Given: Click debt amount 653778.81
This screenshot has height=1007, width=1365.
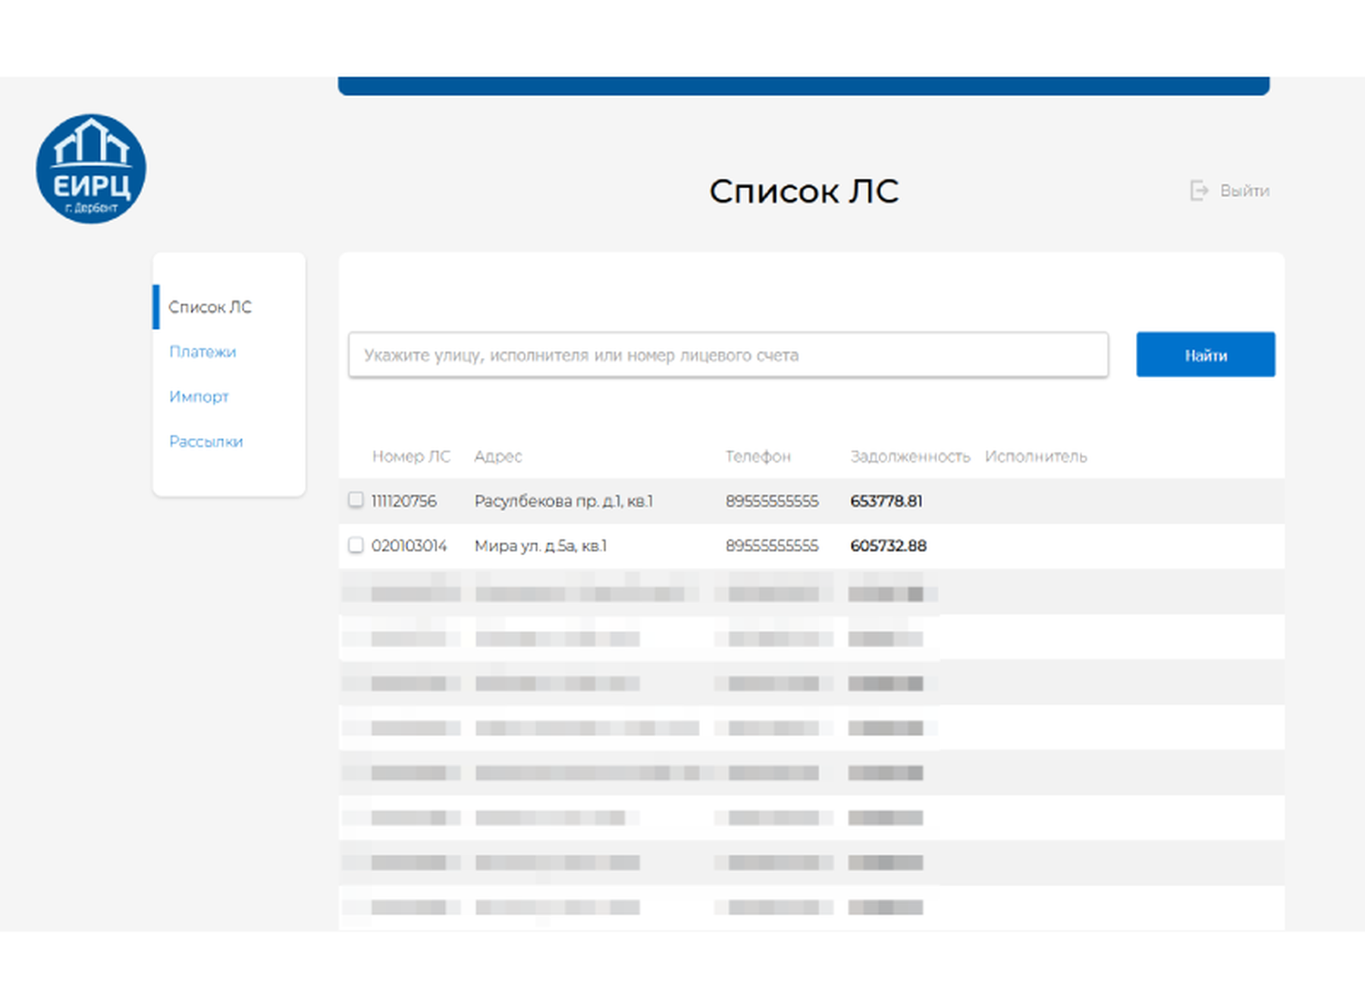Looking at the screenshot, I should (886, 501).
